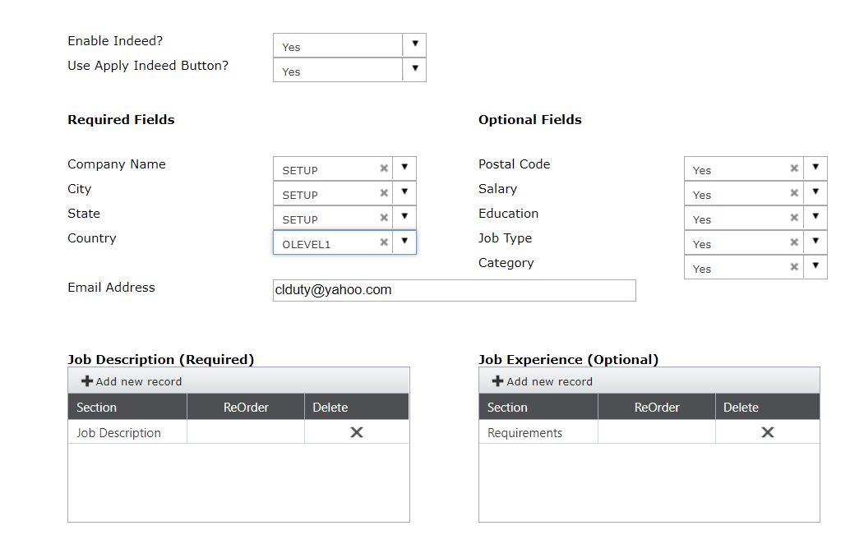Clear the City field selection

(384, 193)
